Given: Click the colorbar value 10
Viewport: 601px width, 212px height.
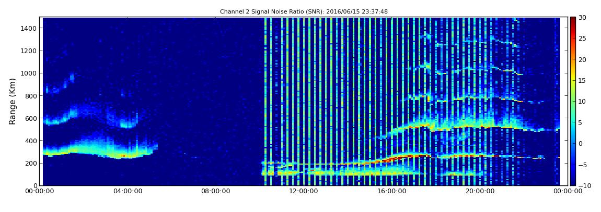Looking at the screenshot, I should (582, 102).
